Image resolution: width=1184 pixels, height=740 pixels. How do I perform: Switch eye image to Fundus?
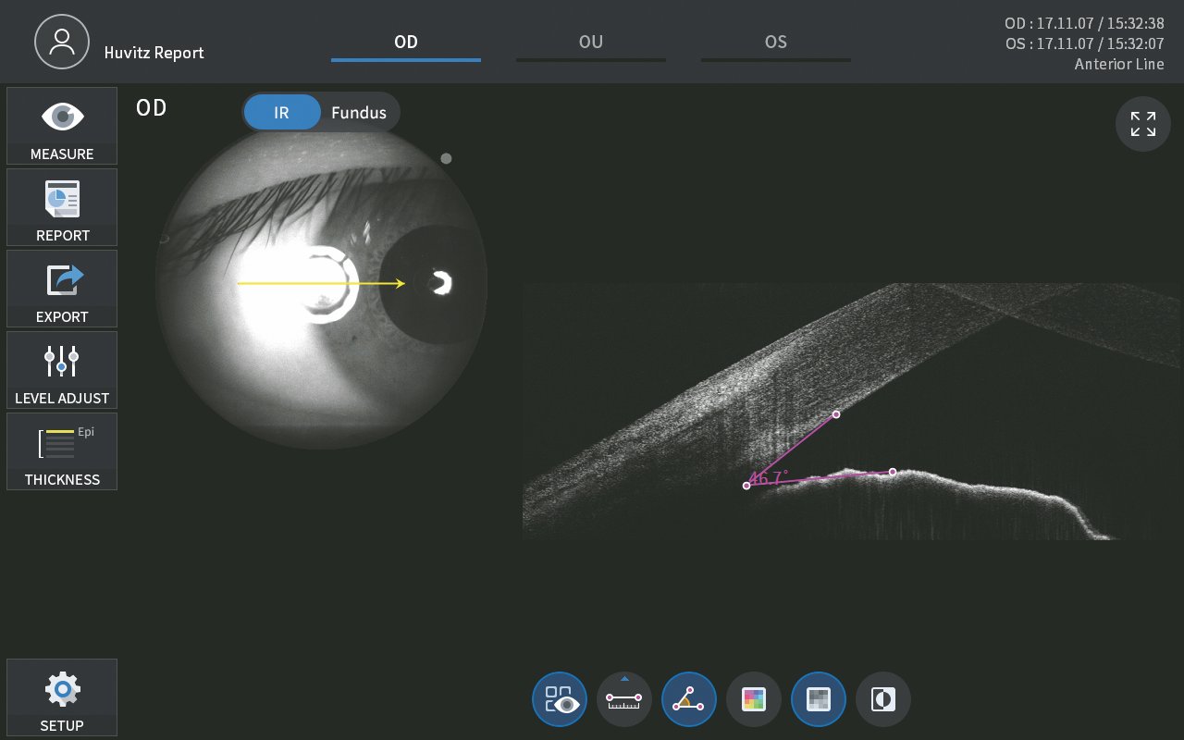(359, 113)
